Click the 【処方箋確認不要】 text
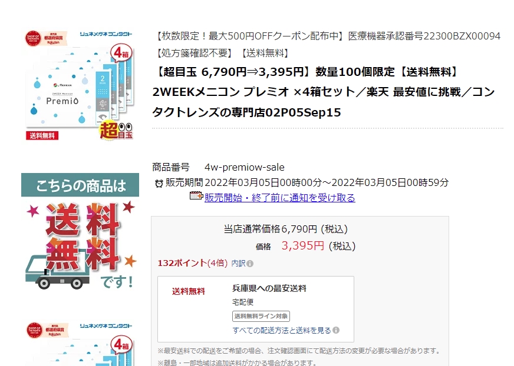Viewport: 514px width, 366px height. coord(195,53)
